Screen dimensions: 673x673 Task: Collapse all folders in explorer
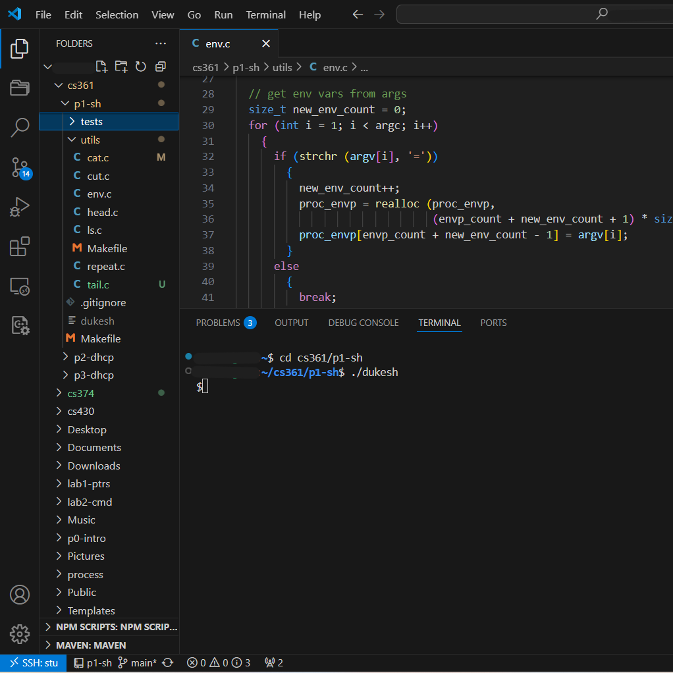[x=161, y=67]
